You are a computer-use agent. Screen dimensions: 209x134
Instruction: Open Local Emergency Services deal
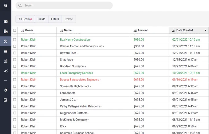click(x=76, y=73)
